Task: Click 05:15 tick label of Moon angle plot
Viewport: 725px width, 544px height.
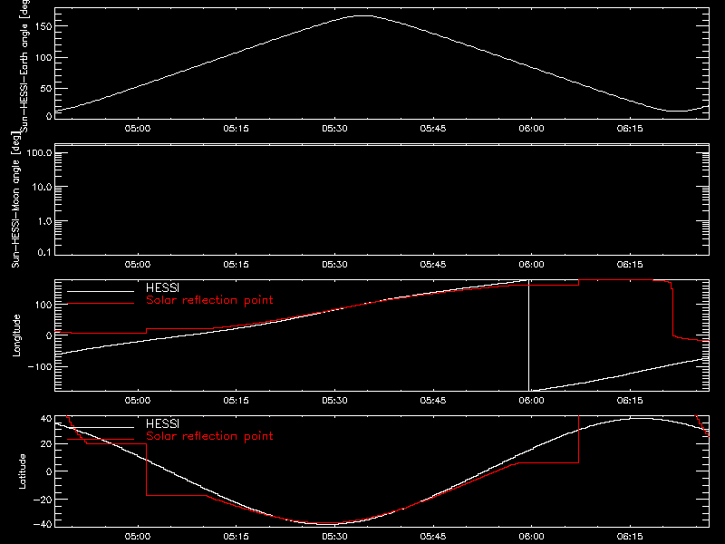Action: click(237, 265)
